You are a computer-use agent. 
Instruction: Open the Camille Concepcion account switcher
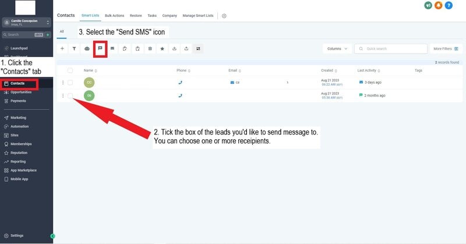coord(26,22)
